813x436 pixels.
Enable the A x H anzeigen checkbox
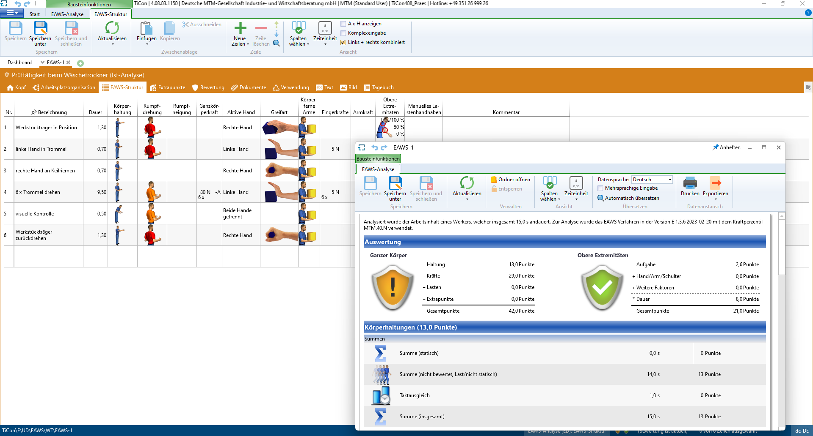click(x=343, y=24)
